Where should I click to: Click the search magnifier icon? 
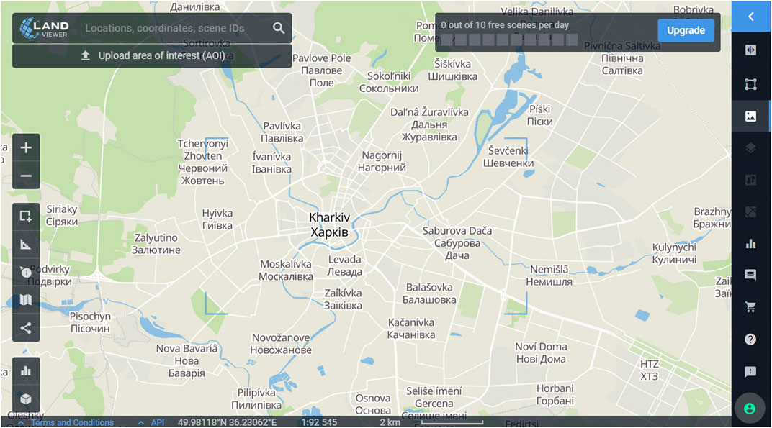(x=279, y=29)
